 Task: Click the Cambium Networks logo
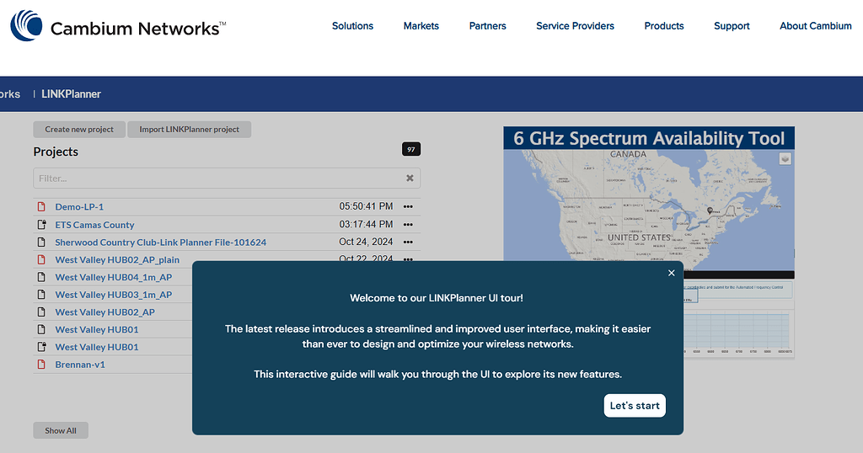click(118, 26)
